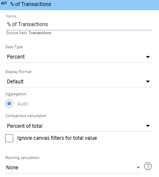Click the AUT aggregation badge in header
The height and width of the screenshot is (177, 159).
coord(4,3)
